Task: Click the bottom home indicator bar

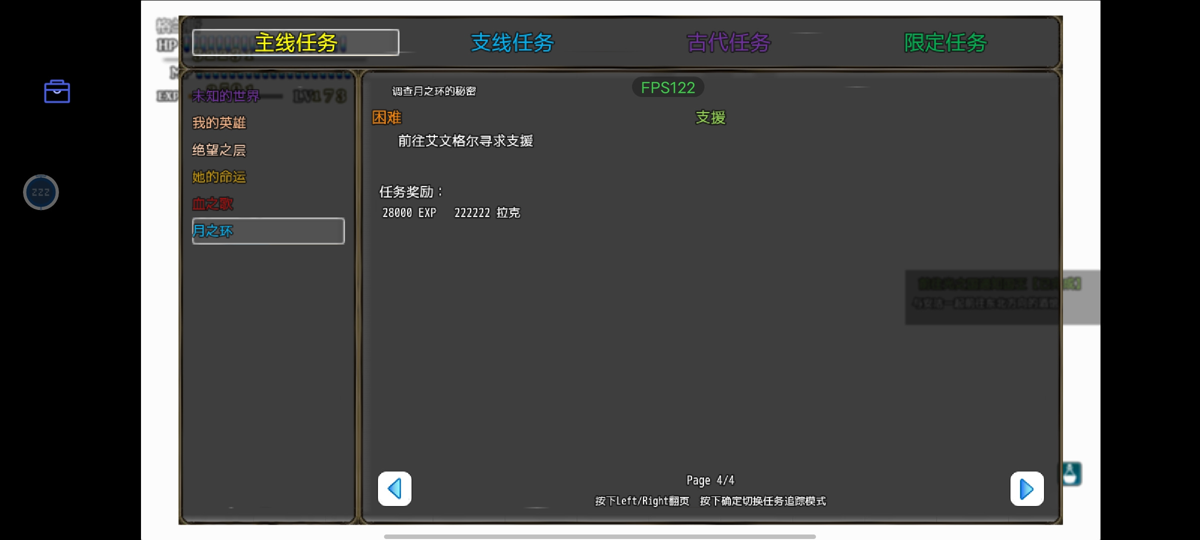Action: click(x=600, y=536)
